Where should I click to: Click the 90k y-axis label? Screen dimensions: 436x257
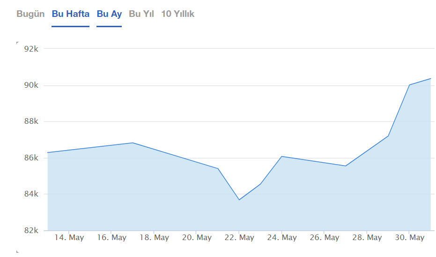pyautogui.click(x=30, y=85)
